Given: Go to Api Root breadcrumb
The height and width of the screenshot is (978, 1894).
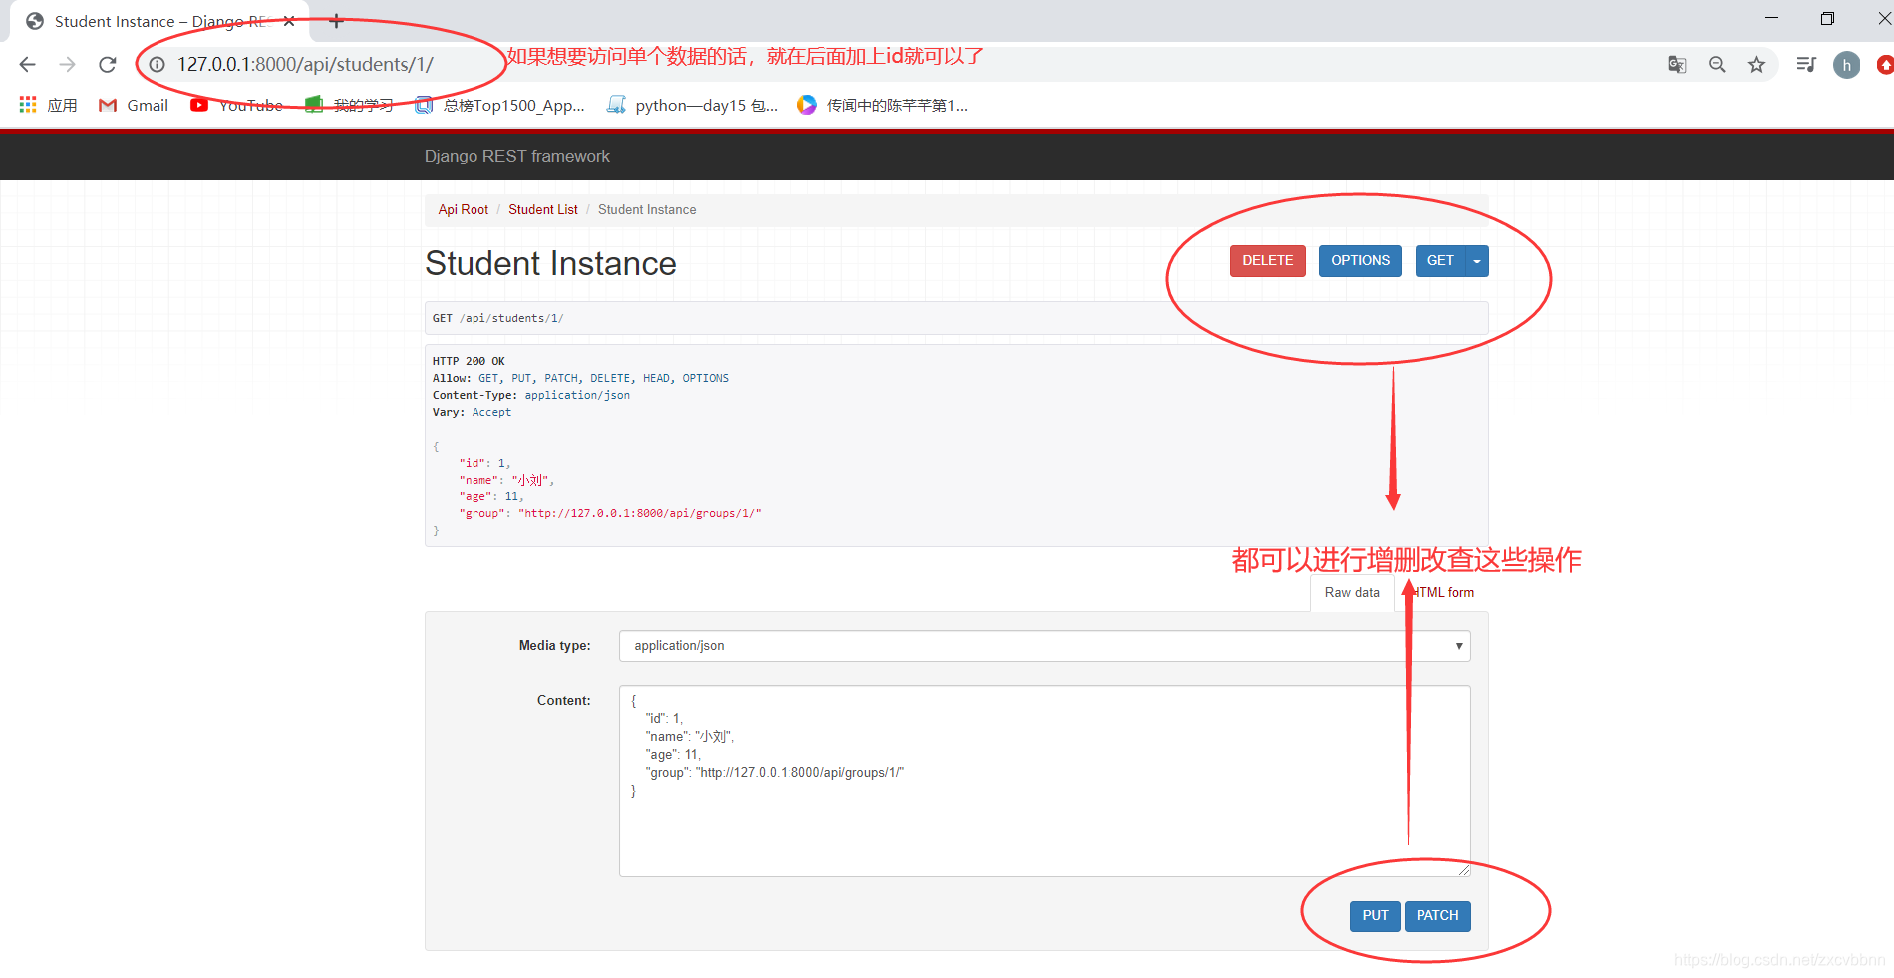Looking at the screenshot, I should coord(464,210).
